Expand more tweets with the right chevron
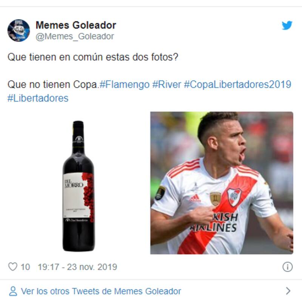This screenshot has width=302, height=303. click(x=288, y=291)
